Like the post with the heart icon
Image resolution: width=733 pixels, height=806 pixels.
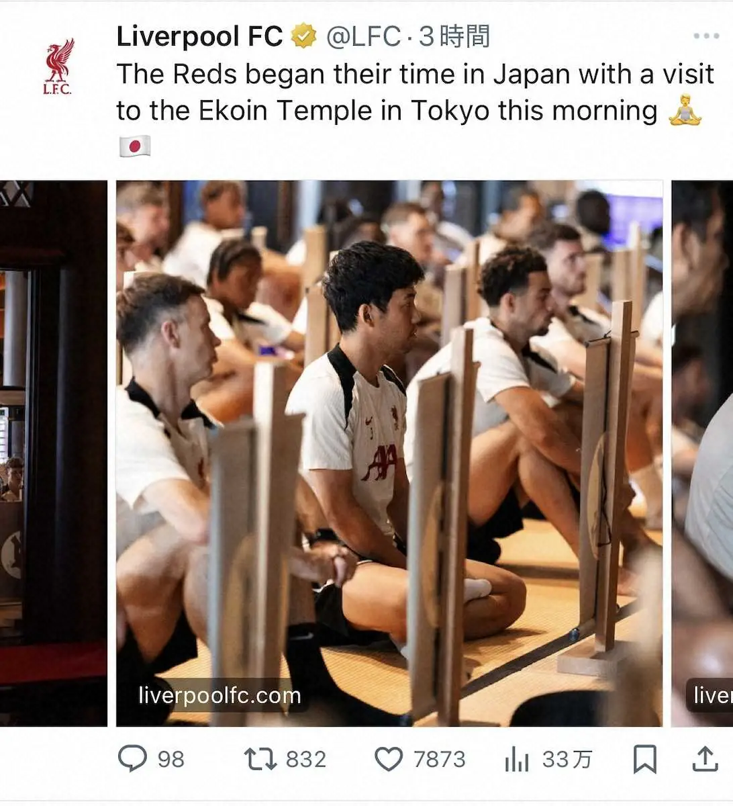pyautogui.click(x=388, y=759)
